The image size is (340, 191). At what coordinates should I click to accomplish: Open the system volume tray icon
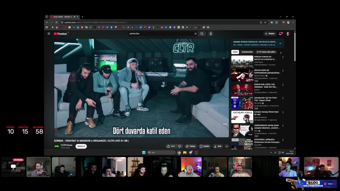pyautogui.click(x=283, y=153)
